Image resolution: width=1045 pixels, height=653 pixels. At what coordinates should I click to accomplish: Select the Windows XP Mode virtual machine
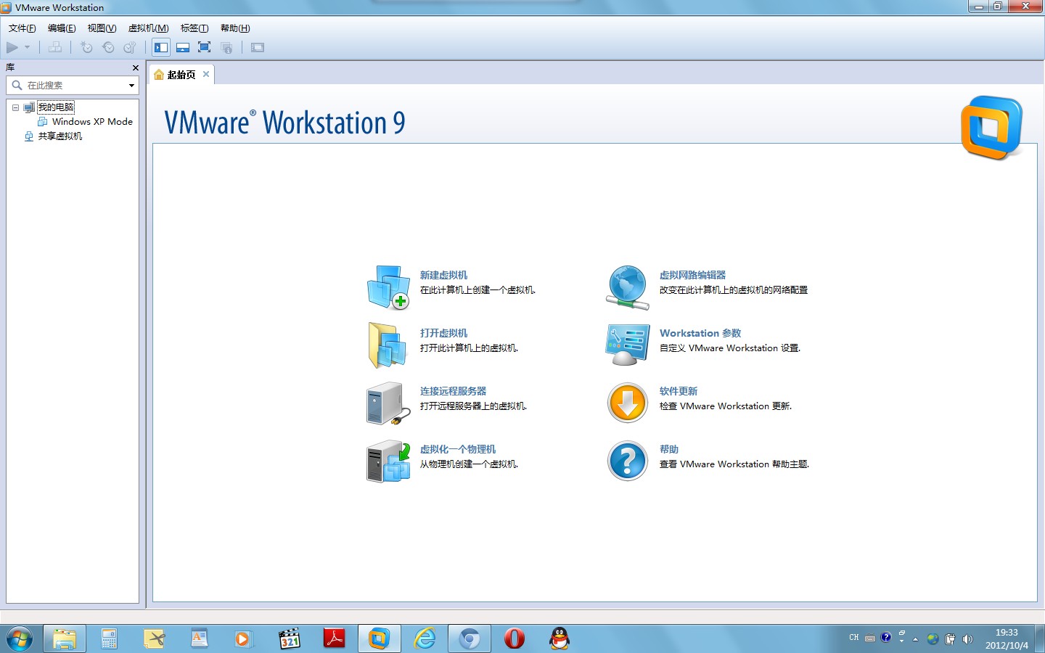coord(92,122)
